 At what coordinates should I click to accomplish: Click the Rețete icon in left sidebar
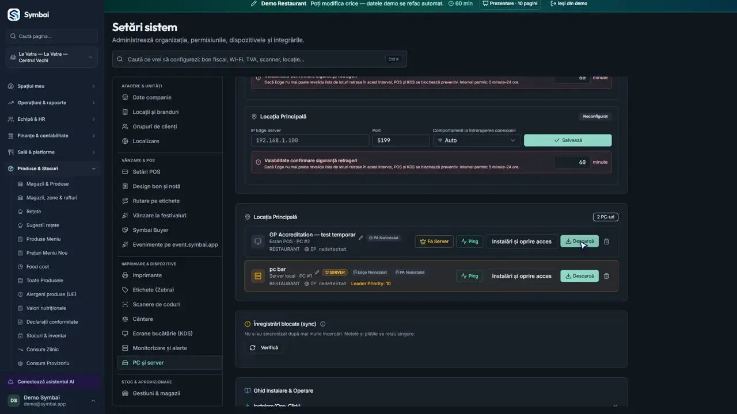coord(21,212)
